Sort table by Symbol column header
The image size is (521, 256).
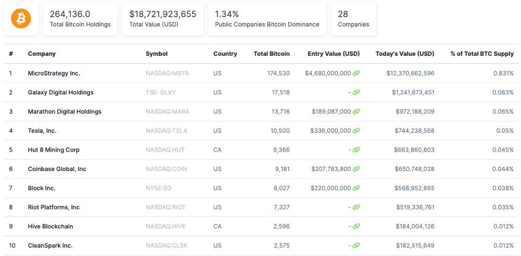coord(156,54)
